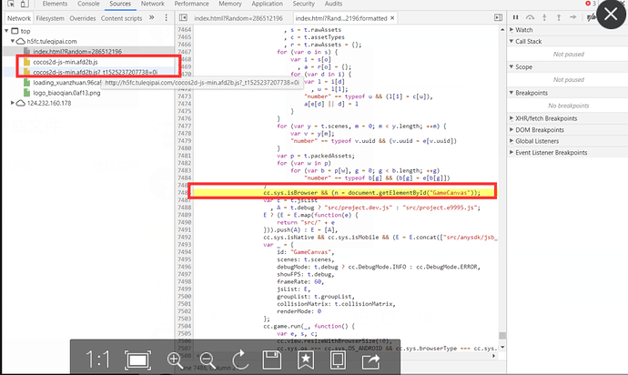Image resolution: width=628 pixels, height=375 pixels.
Task: Click the code editor scrollbar up arrow
Action: [x=502, y=30]
